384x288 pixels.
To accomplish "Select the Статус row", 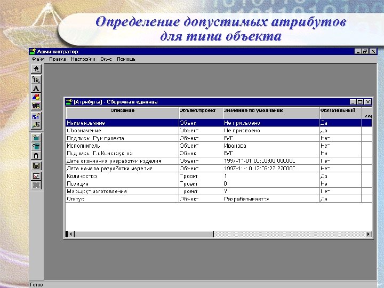I will (x=219, y=199).
